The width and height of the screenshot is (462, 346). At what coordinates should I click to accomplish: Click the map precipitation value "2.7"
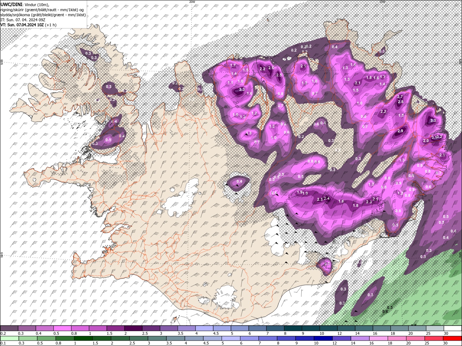[400, 97]
